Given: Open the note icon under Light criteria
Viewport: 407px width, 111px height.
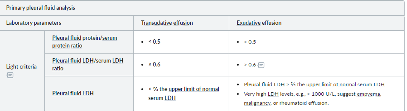Looking at the screenshot, I should [x=10, y=75].
